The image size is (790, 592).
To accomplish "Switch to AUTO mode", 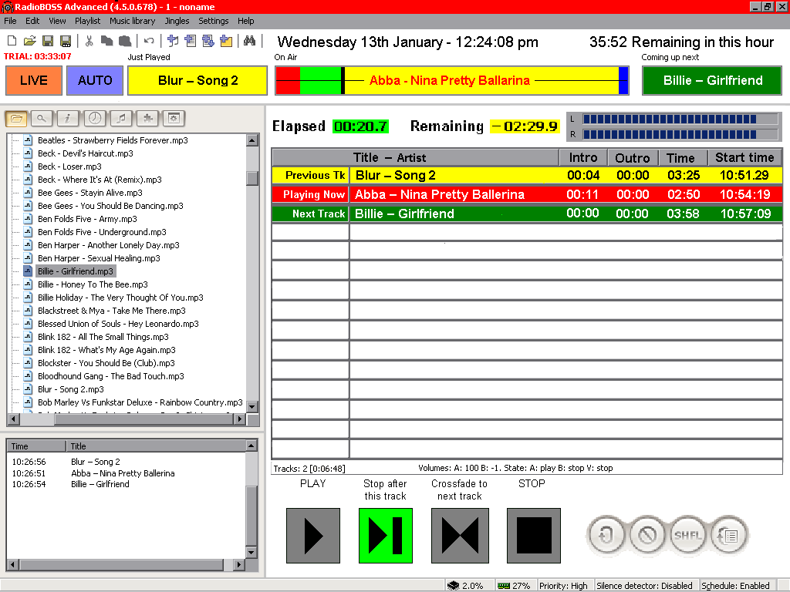I will [95, 80].
